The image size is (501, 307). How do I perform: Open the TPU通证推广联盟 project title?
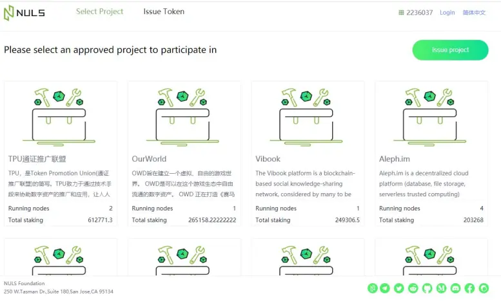click(37, 159)
